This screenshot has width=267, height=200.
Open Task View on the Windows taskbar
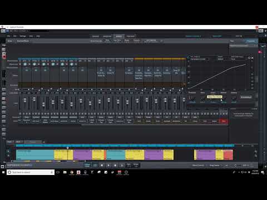(58, 172)
